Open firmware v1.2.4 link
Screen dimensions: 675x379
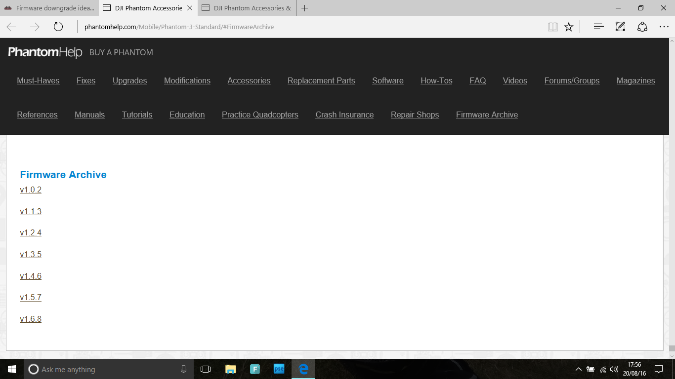coord(31,233)
